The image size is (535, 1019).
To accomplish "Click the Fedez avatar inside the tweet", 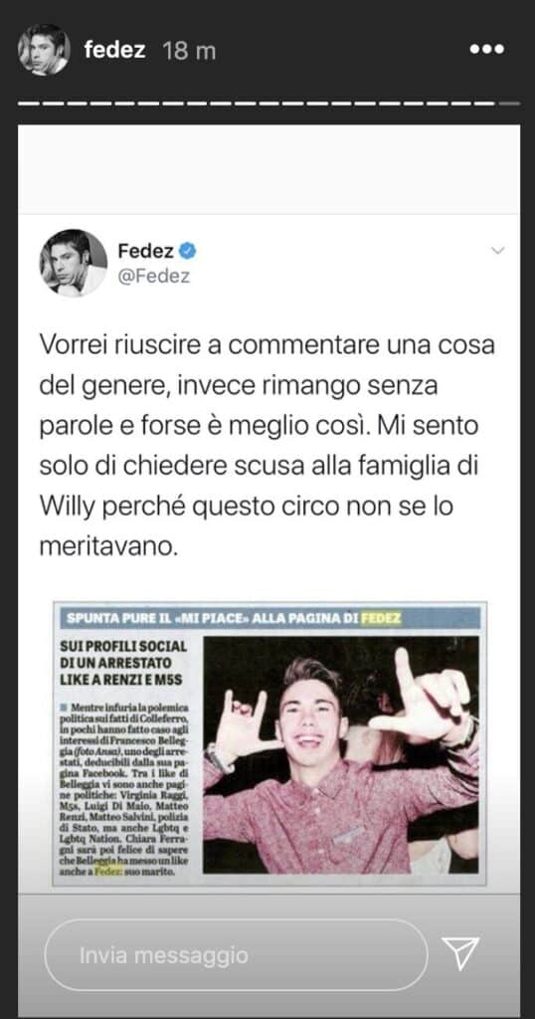I will click(74, 263).
